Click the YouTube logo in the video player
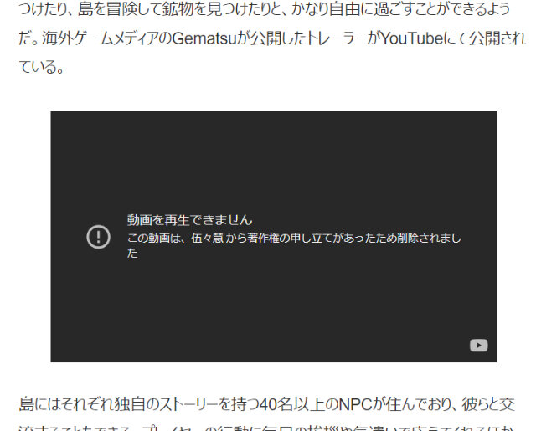The image size is (536, 431). [478, 346]
